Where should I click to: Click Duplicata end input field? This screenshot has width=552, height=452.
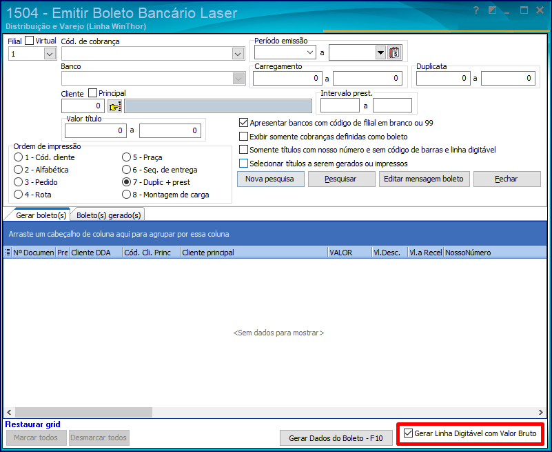(508, 78)
